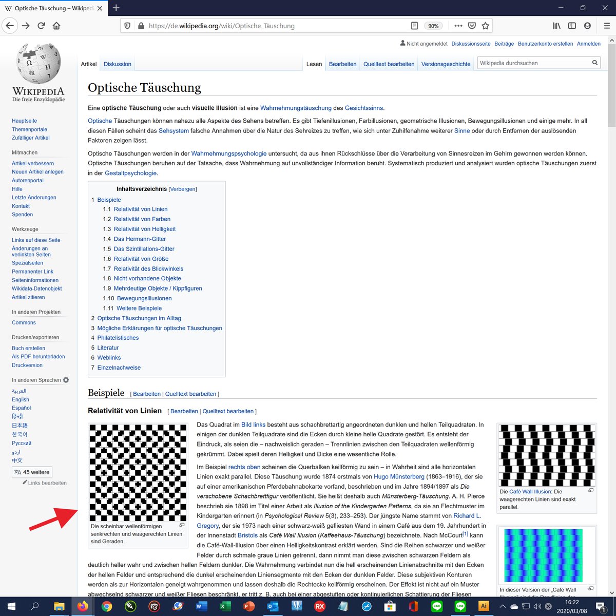Switch to the Diskussion tab

(x=118, y=64)
